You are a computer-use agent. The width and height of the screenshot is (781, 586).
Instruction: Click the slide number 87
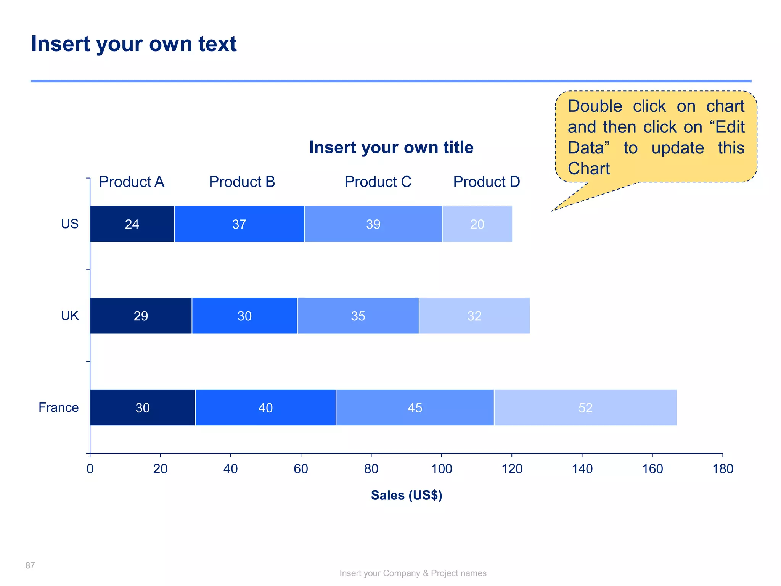click(30, 566)
